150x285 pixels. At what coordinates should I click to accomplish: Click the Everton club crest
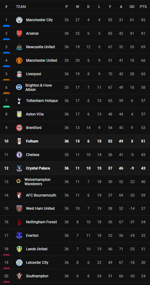pyautogui.click(x=19, y=236)
